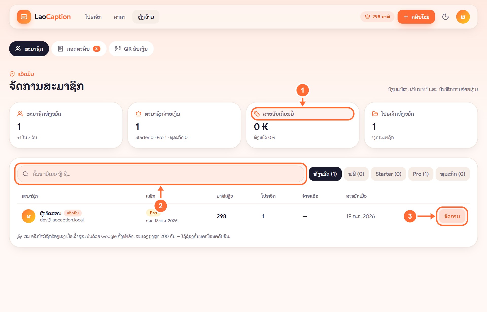Viewport: 487px width, 312px height.
Task: Focus the email or name search field
Action: pos(161,174)
